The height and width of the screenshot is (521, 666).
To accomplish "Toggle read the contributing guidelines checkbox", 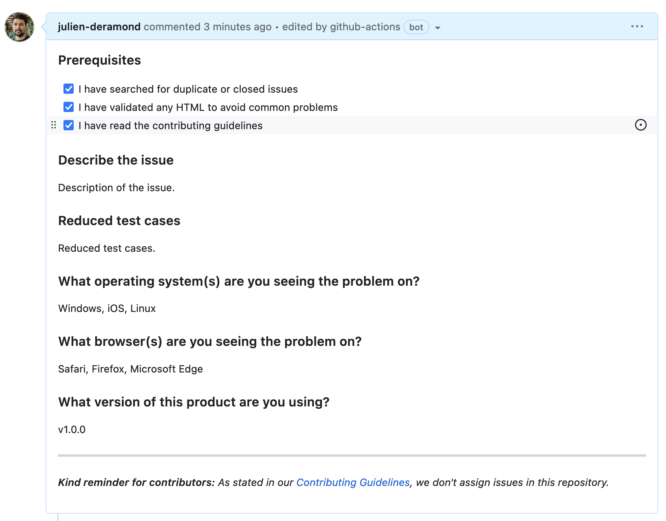I will [x=69, y=125].
